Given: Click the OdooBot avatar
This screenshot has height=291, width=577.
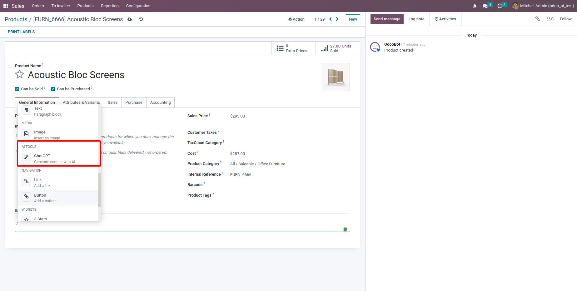Looking at the screenshot, I should 375,47.
